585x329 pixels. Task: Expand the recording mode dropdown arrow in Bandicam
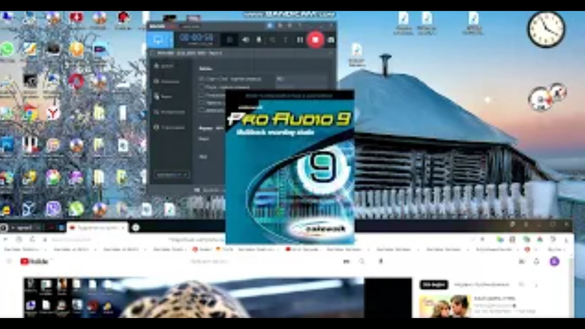click(x=171, y=40)
